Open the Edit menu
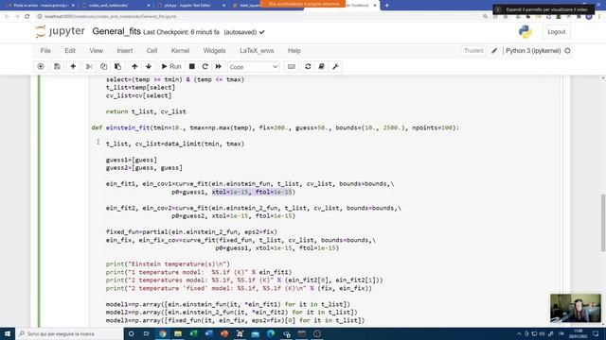Image resolution: width=606 pixels, height=340 pixels. click(x=70, y=50)
